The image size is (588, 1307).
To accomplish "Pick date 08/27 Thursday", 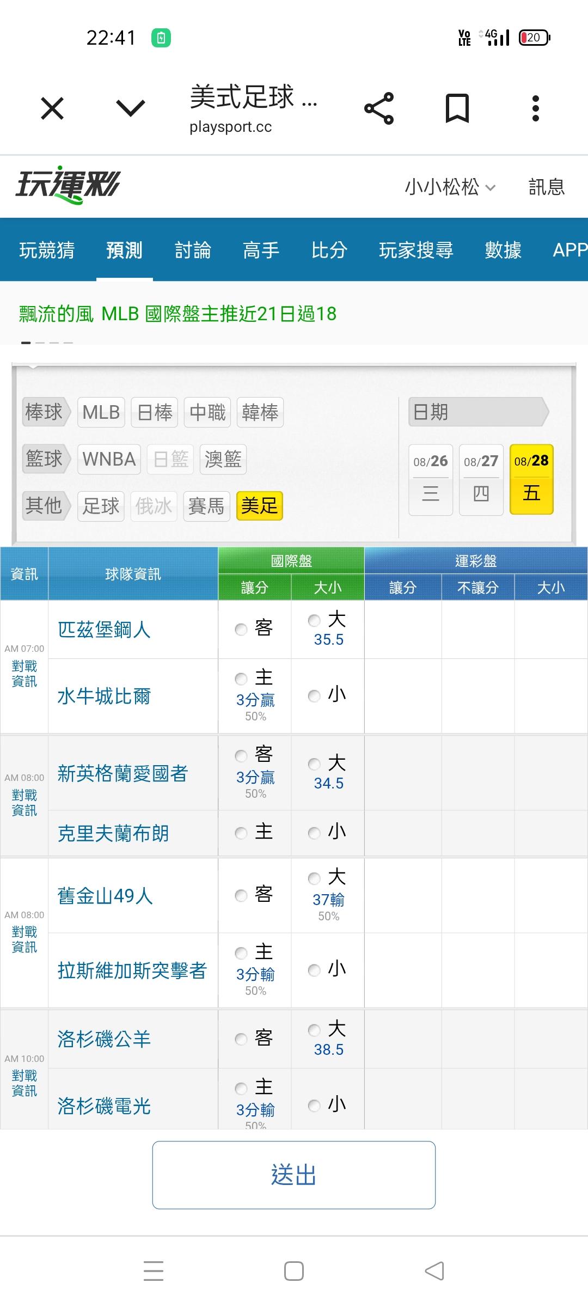I will 481,480.
